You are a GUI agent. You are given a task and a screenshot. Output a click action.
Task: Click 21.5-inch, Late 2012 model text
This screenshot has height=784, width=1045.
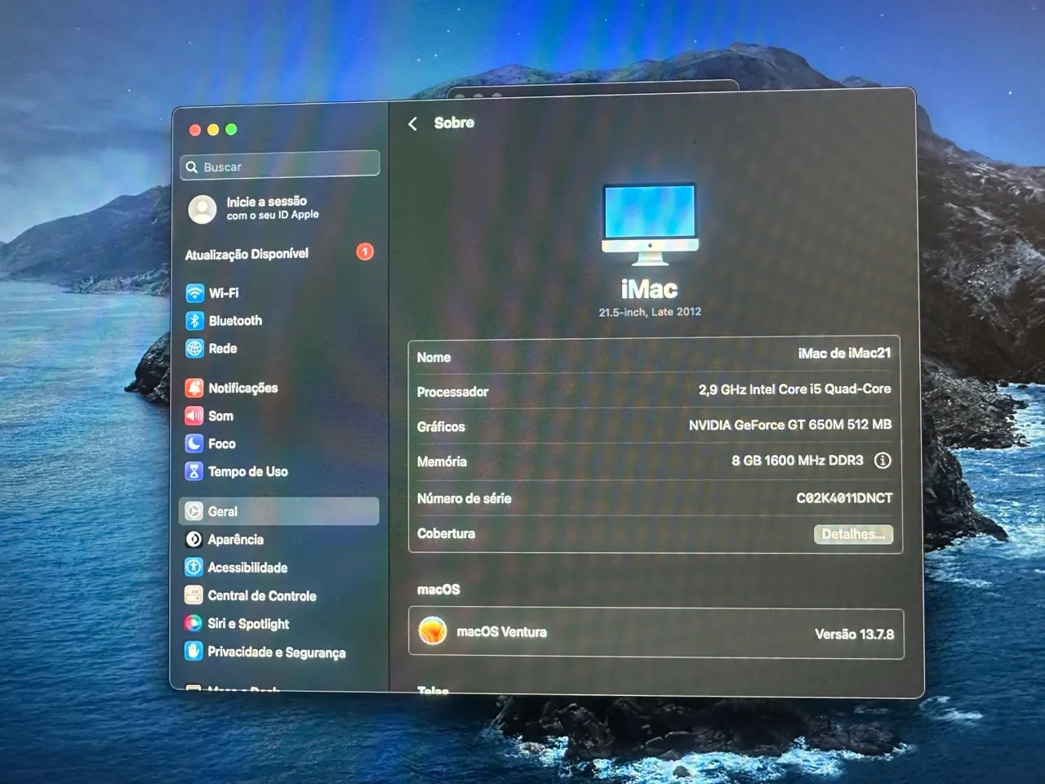tap(650, 312)
